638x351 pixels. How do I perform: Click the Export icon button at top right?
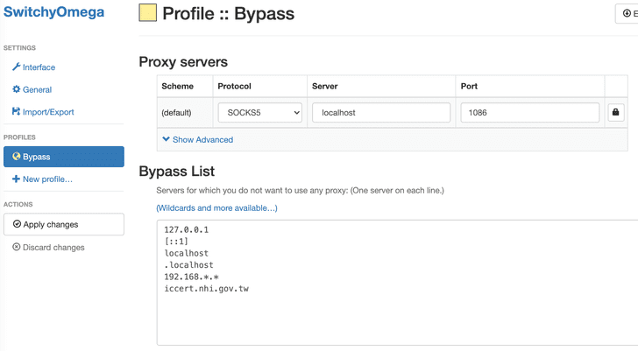tap(627, 13)
